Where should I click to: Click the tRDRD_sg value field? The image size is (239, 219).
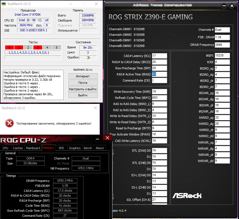coord(222,68)
